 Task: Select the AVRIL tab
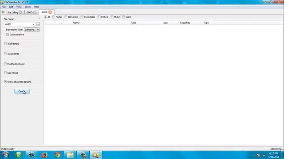44,12
